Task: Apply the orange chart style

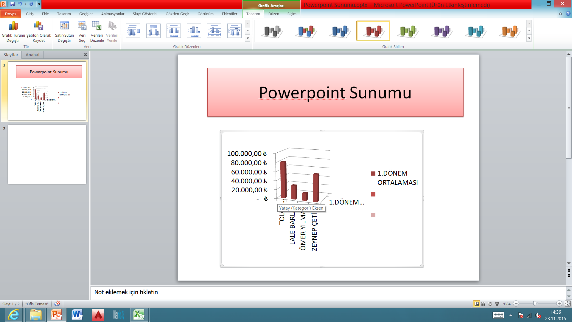Action: click(x=509, y=31)
